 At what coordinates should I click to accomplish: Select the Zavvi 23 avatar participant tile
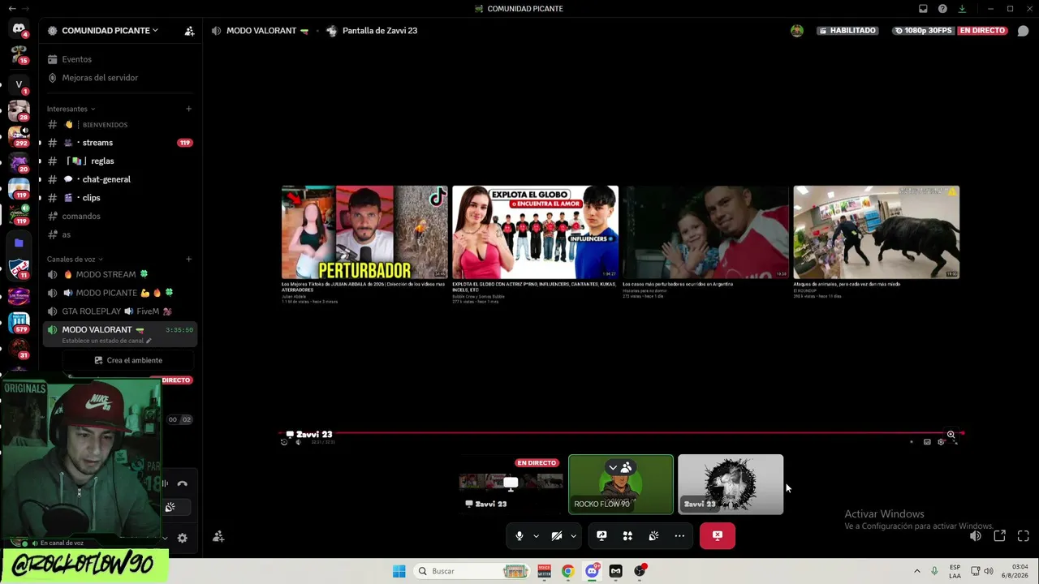pyautogui.click(x=731, y=484)
